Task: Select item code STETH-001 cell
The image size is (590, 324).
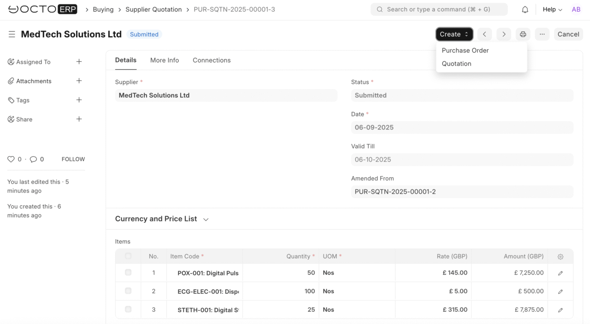Action: (205, 310)
